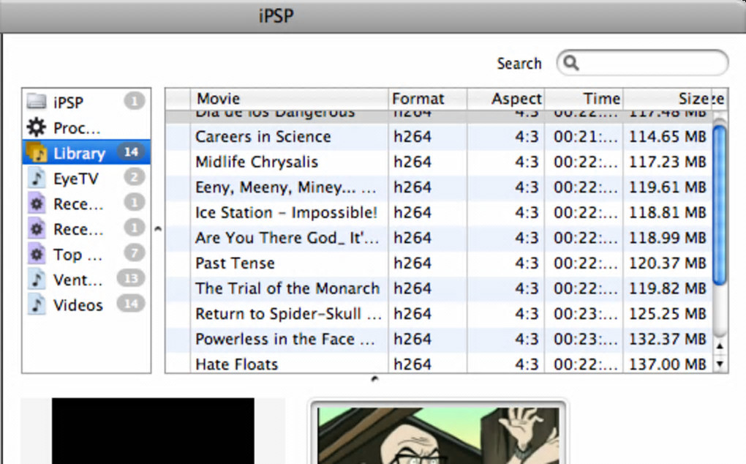Click the Videos playlist music-note icon
Image resolution: width=746 pixels, height=464 pixels.
[36, 305]
